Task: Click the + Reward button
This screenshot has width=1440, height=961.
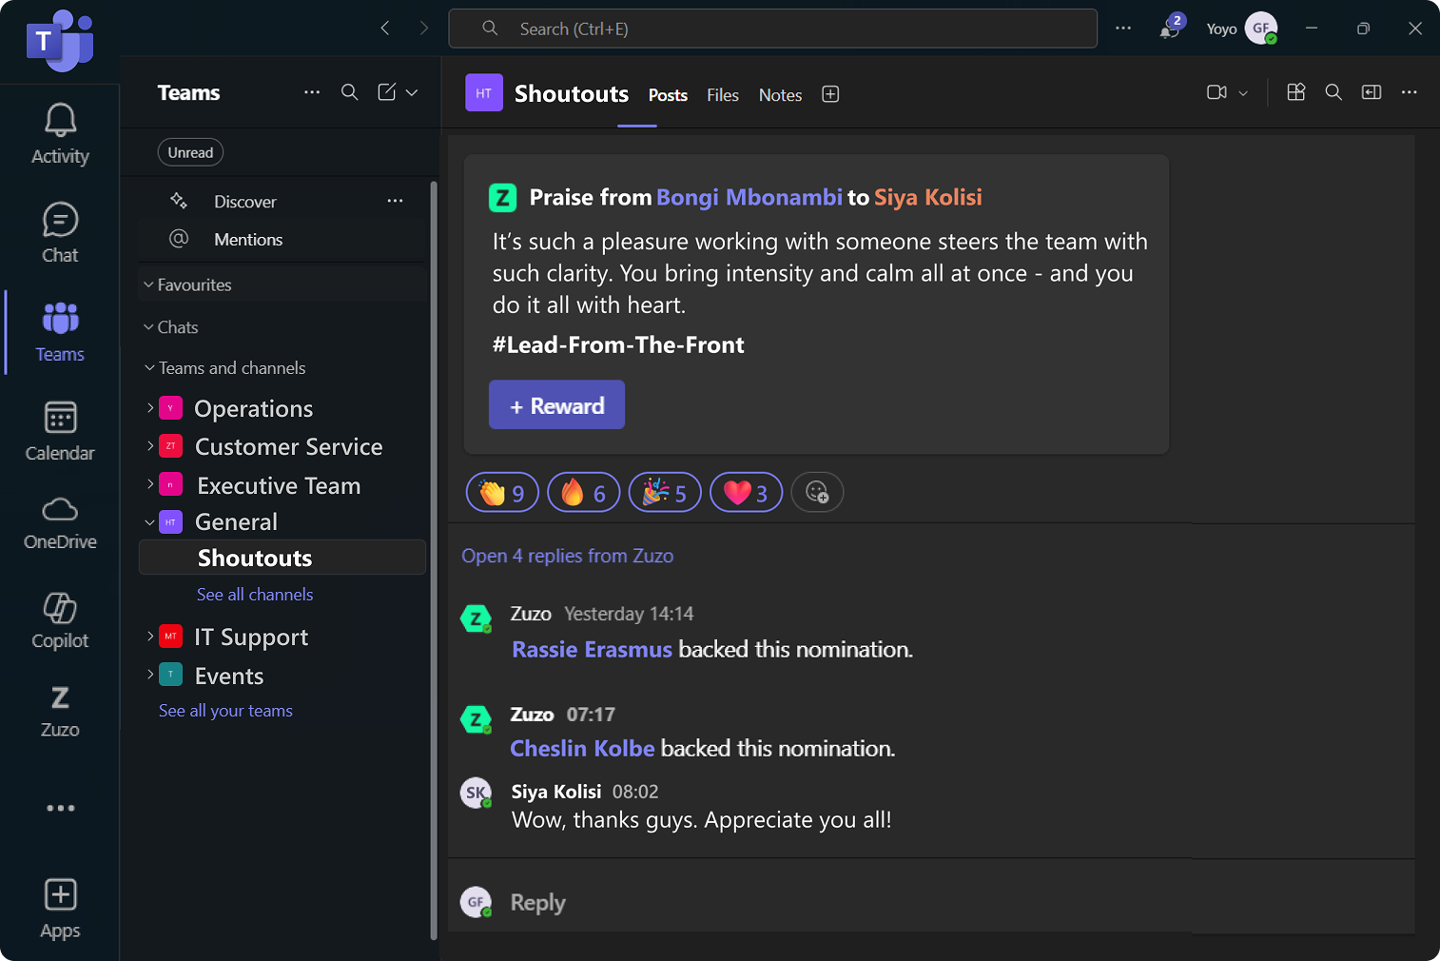Action: [x=556, y=405]
